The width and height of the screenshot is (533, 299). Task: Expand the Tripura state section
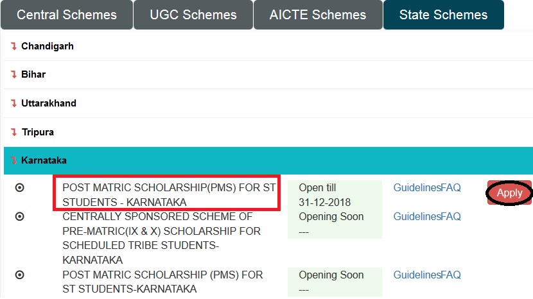pos(37,132)
